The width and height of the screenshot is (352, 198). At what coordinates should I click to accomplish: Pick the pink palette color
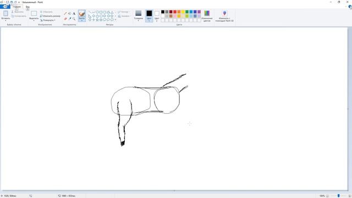(175, 16)
